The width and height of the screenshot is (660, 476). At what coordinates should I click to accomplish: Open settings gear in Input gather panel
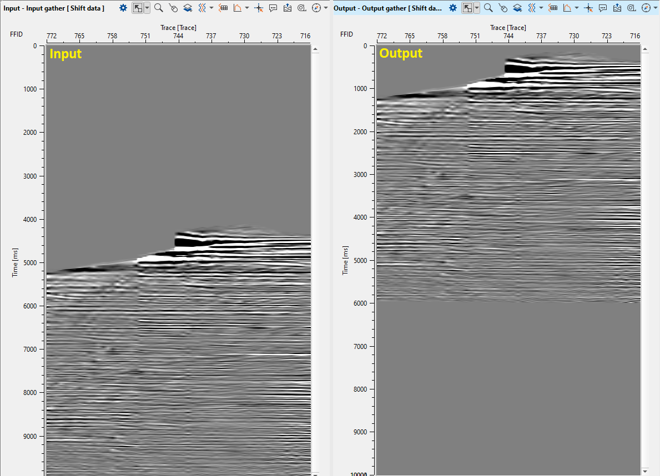pyautogui.click(x=123, y=8)
